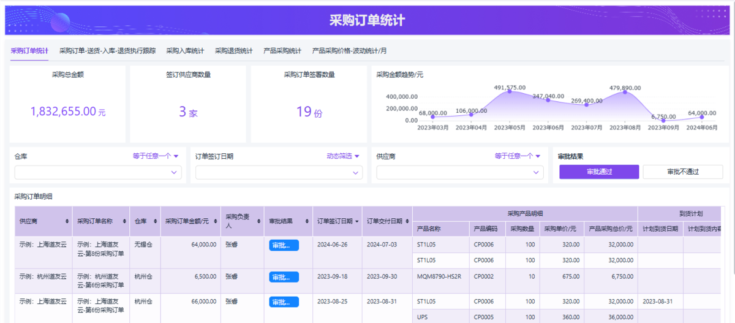Toggle the 审批通过 filter option
The width and height of the screenshot is (735, 323).
[x=598, y=172]
